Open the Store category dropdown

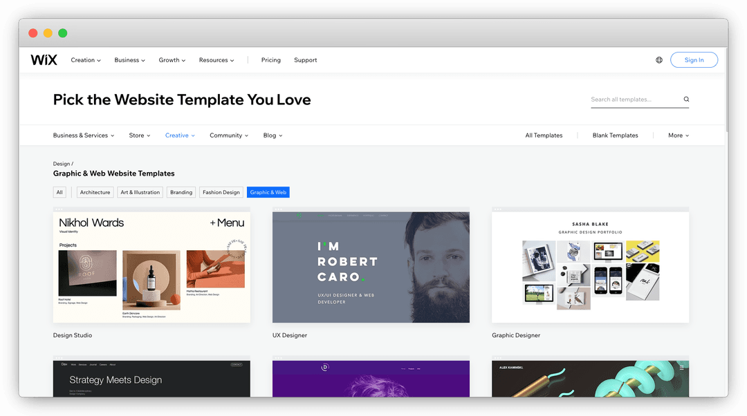coord(140,135)
